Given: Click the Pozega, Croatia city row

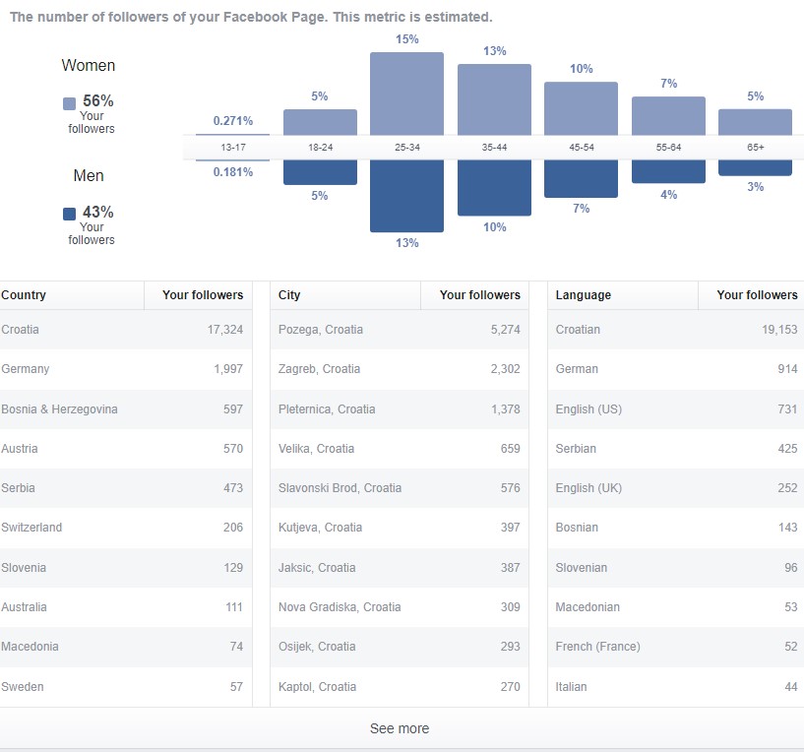Looking at the screenshot, I should [399, 330].
